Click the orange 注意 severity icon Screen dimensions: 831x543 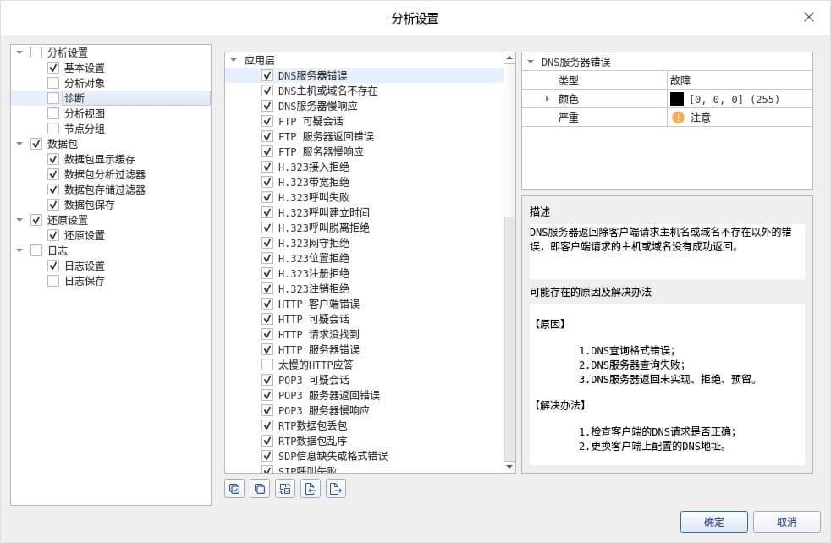(678, 118)
